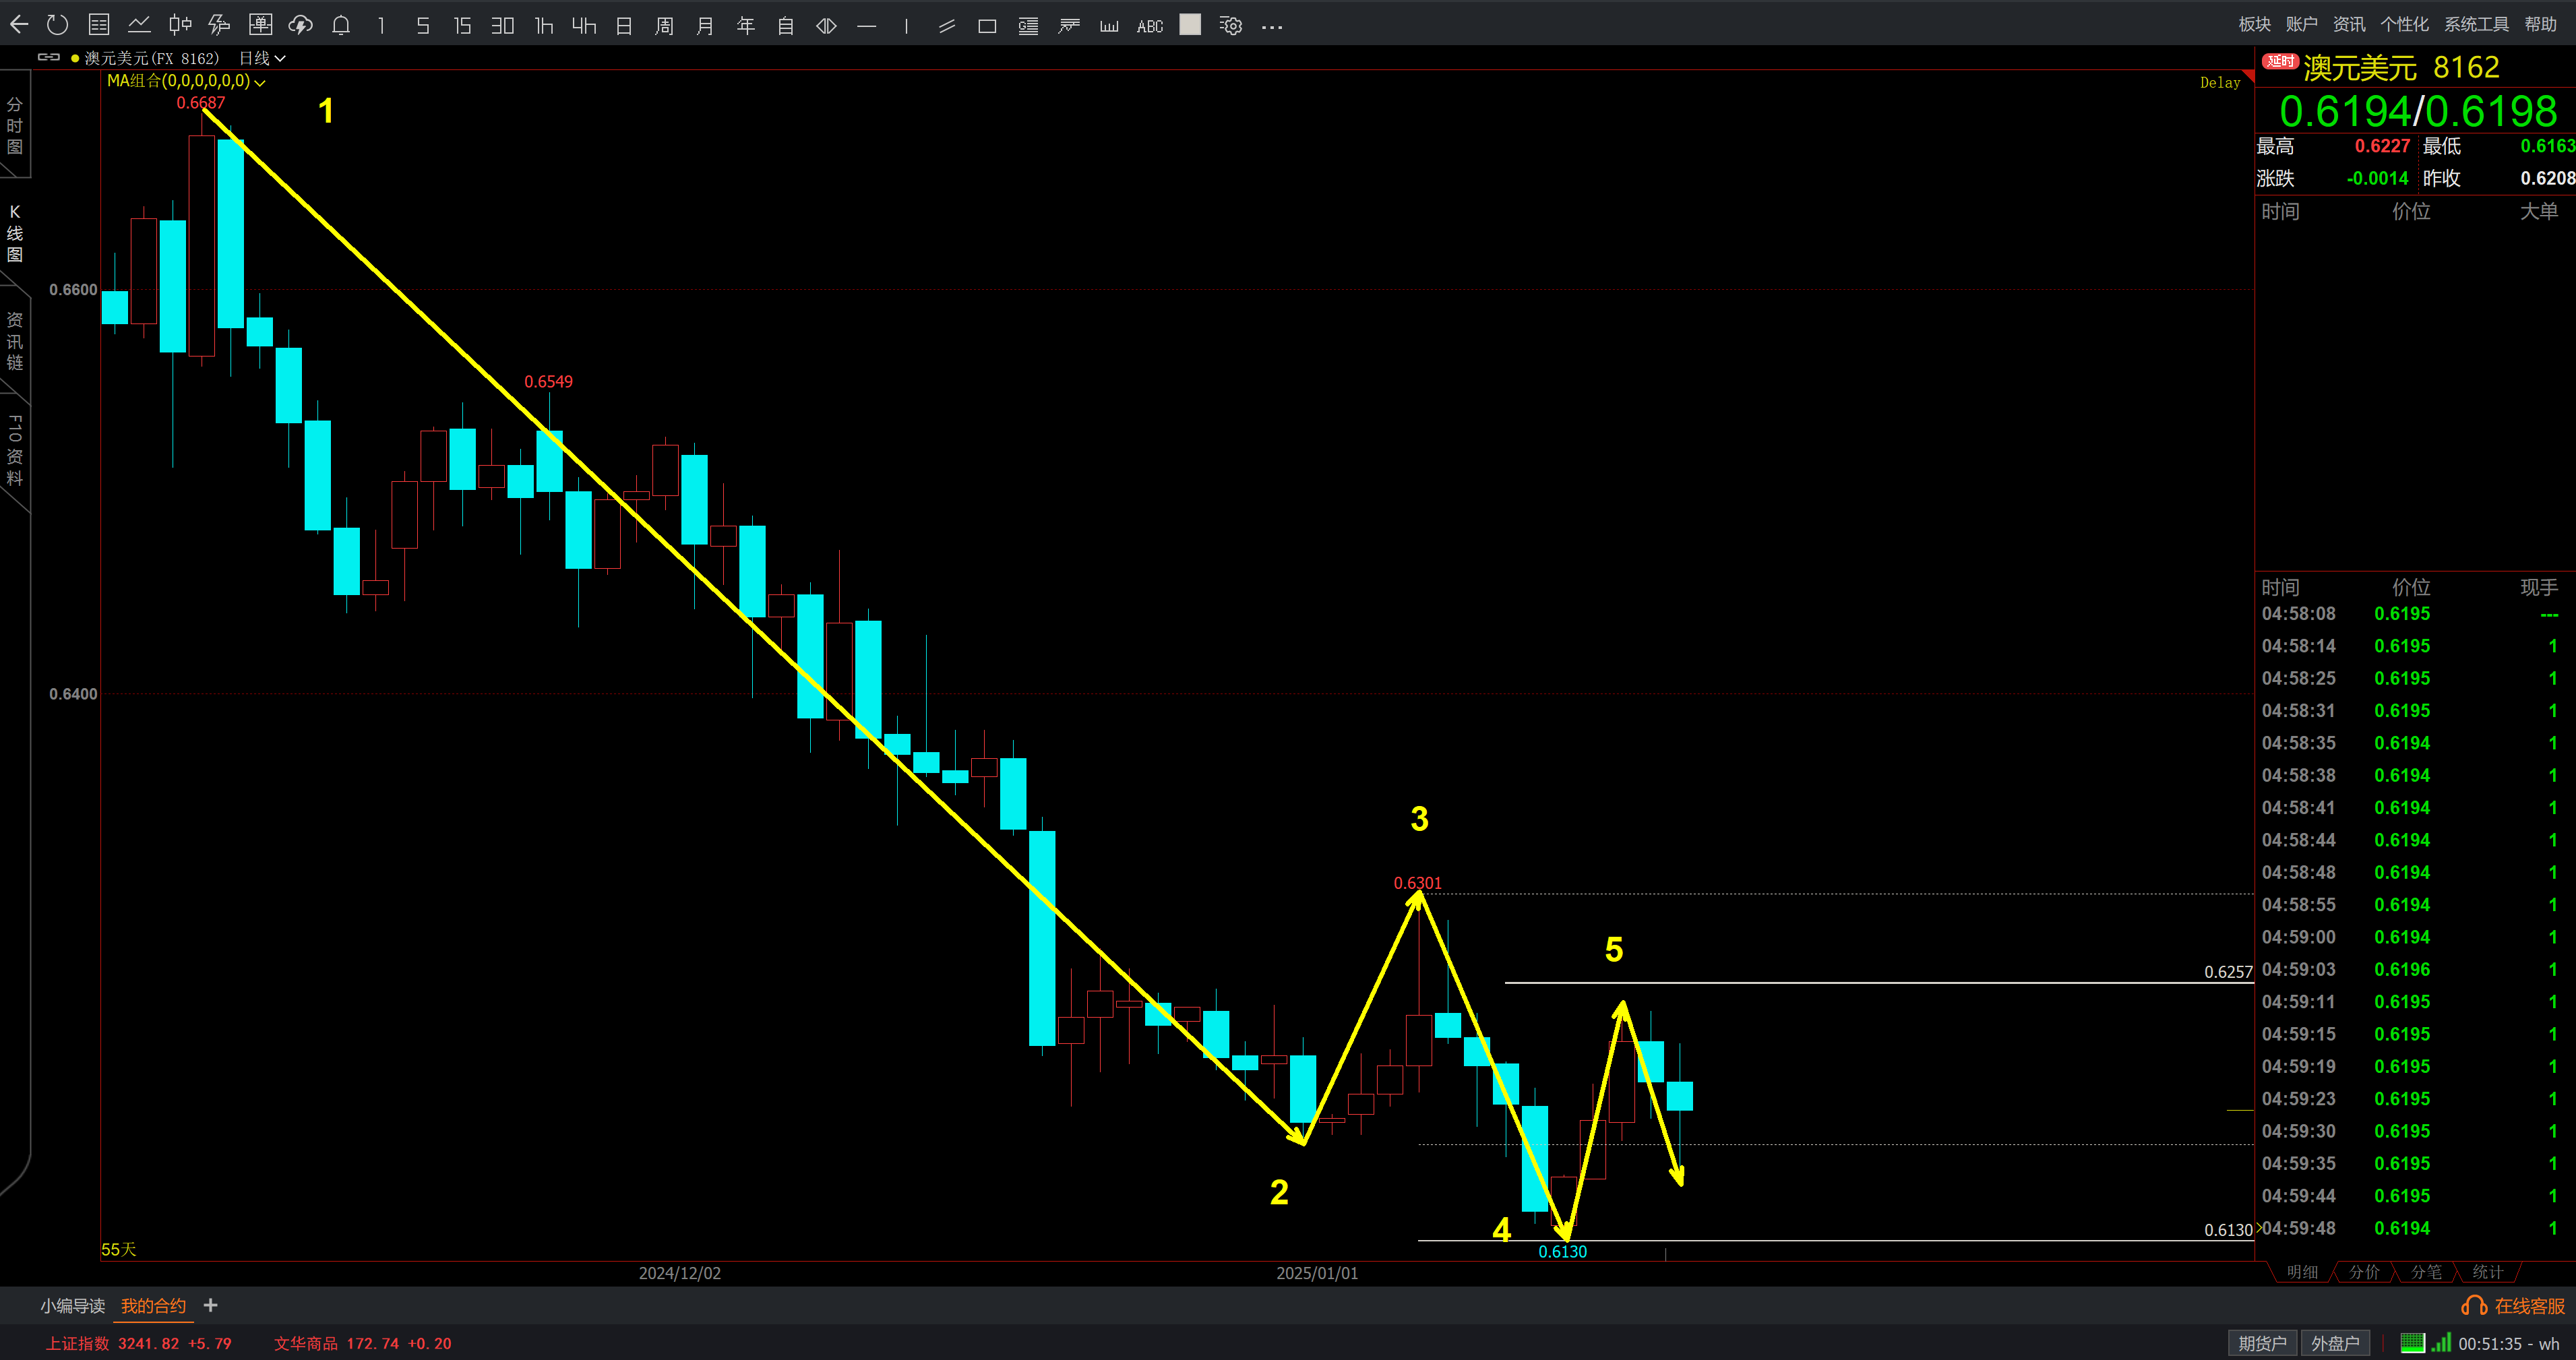The image size is (2576, 1360).
Task: Switch to the 分价 tab
Action: [x=2364, y=1271]
